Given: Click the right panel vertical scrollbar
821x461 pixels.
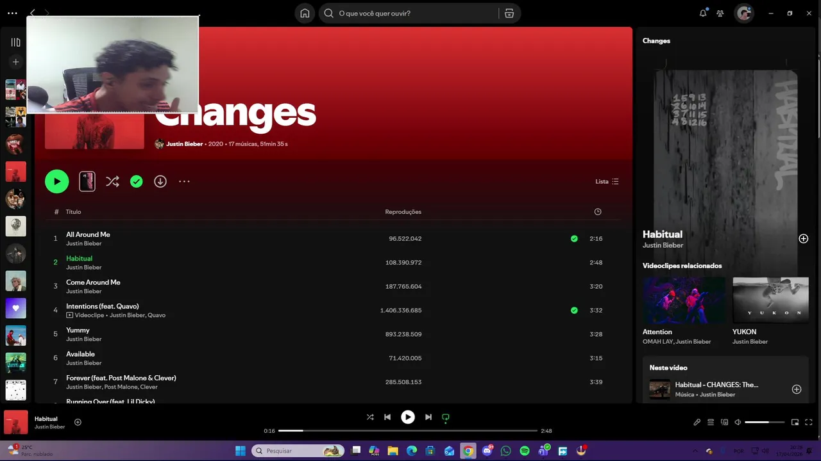Looking at the screenshot, I should coord(818,96).
